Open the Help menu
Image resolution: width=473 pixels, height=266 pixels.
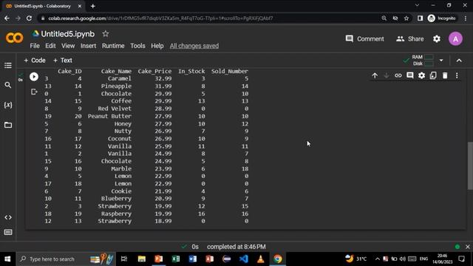tap(157, 46)
